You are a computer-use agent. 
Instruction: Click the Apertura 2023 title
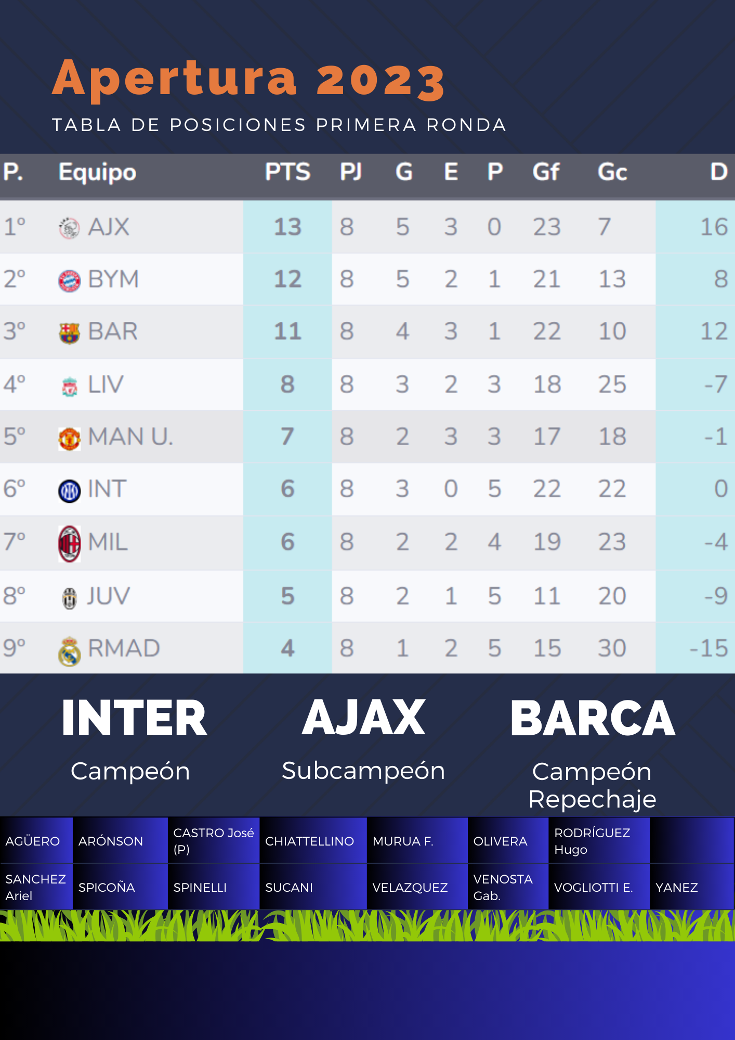[x=248, y=79]
